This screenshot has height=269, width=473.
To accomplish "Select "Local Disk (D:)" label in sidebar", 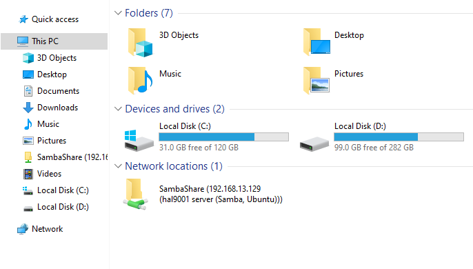I will pos(63,207).
